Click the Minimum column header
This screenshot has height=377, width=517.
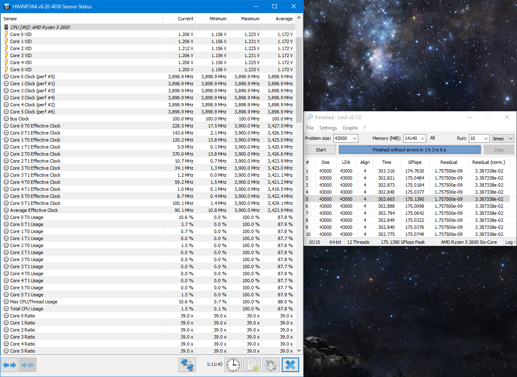click(x=212, y=19)
